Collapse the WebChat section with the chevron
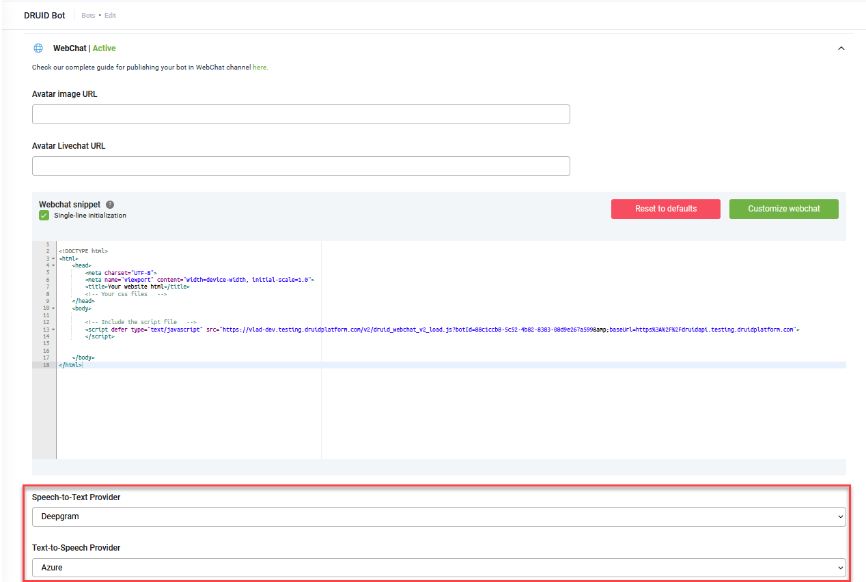Viewport: 866px width, 582px height. coord(841,48)
